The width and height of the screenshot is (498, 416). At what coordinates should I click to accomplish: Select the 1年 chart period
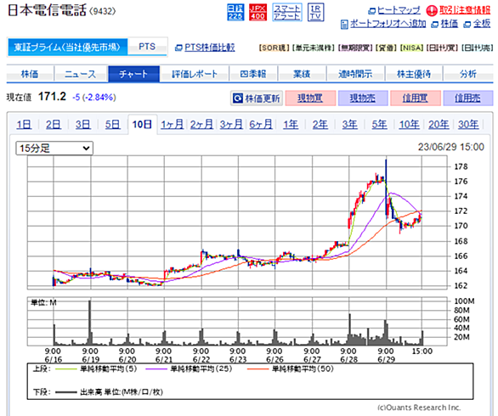tap(291, 125)
